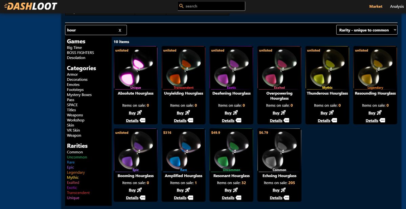406x209 pixels.
Task: Open the Amplified Hourglass thumbnail image
Action: click(183, 150)
